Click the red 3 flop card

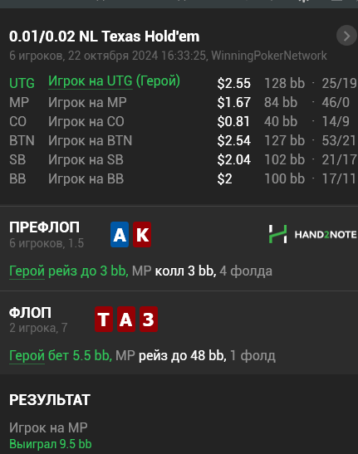pos(149,319)
